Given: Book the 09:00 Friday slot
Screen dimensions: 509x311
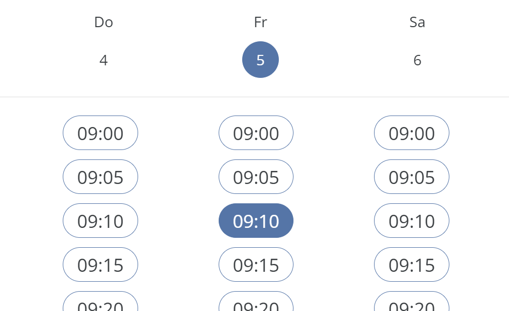Looking at the screenshot, I should (256, 133).
